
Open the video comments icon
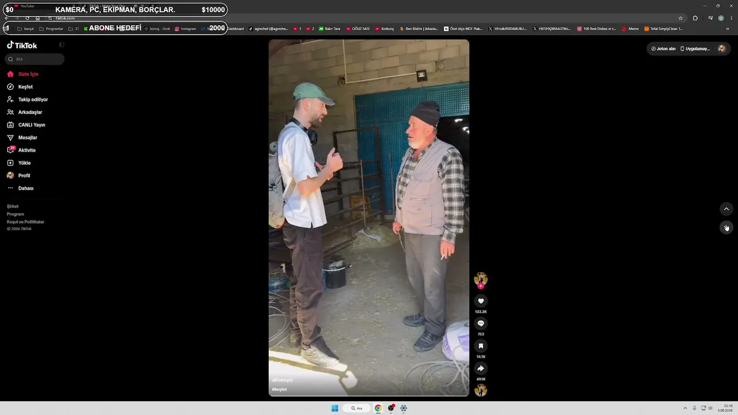pos(481,323)
